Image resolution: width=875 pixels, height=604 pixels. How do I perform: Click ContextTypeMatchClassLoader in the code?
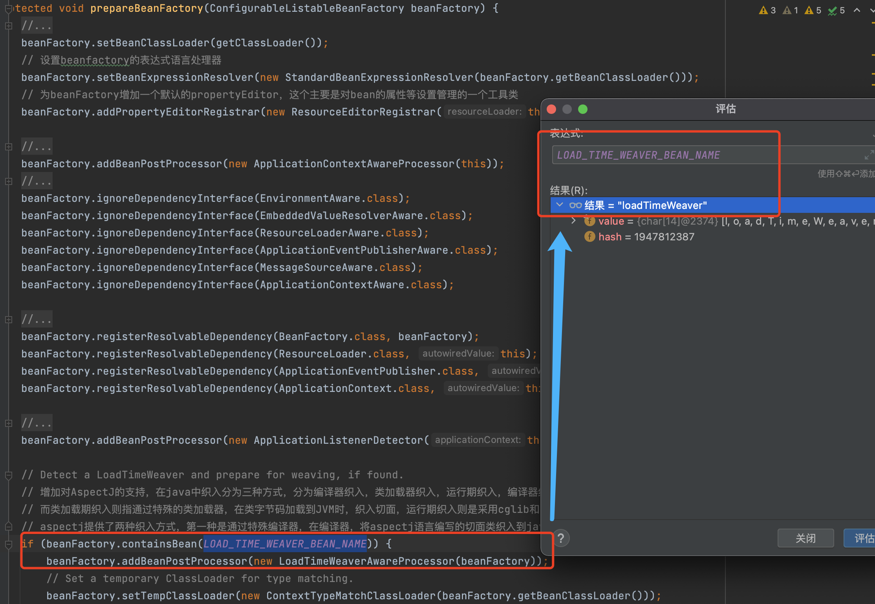(351, 596)
